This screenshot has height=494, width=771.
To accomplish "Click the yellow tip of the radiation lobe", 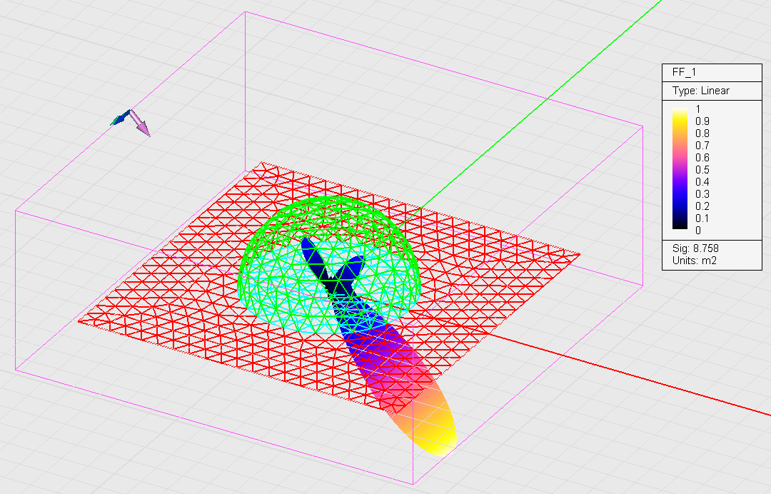I will pos(434,434).
